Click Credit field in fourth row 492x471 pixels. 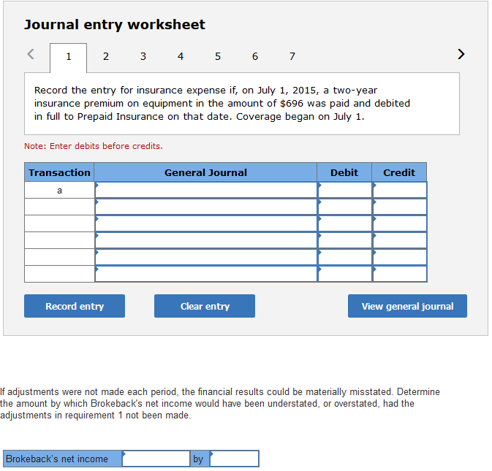[x=400, y=240]
